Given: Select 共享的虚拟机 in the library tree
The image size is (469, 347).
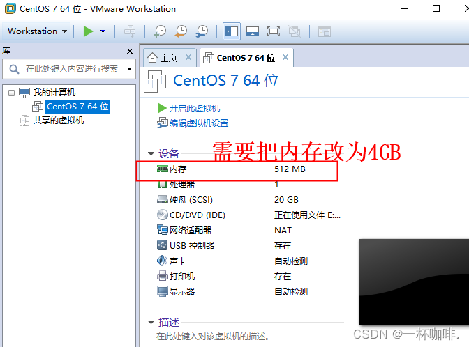Looking at the screenshot, I should (x=59, y=121).
